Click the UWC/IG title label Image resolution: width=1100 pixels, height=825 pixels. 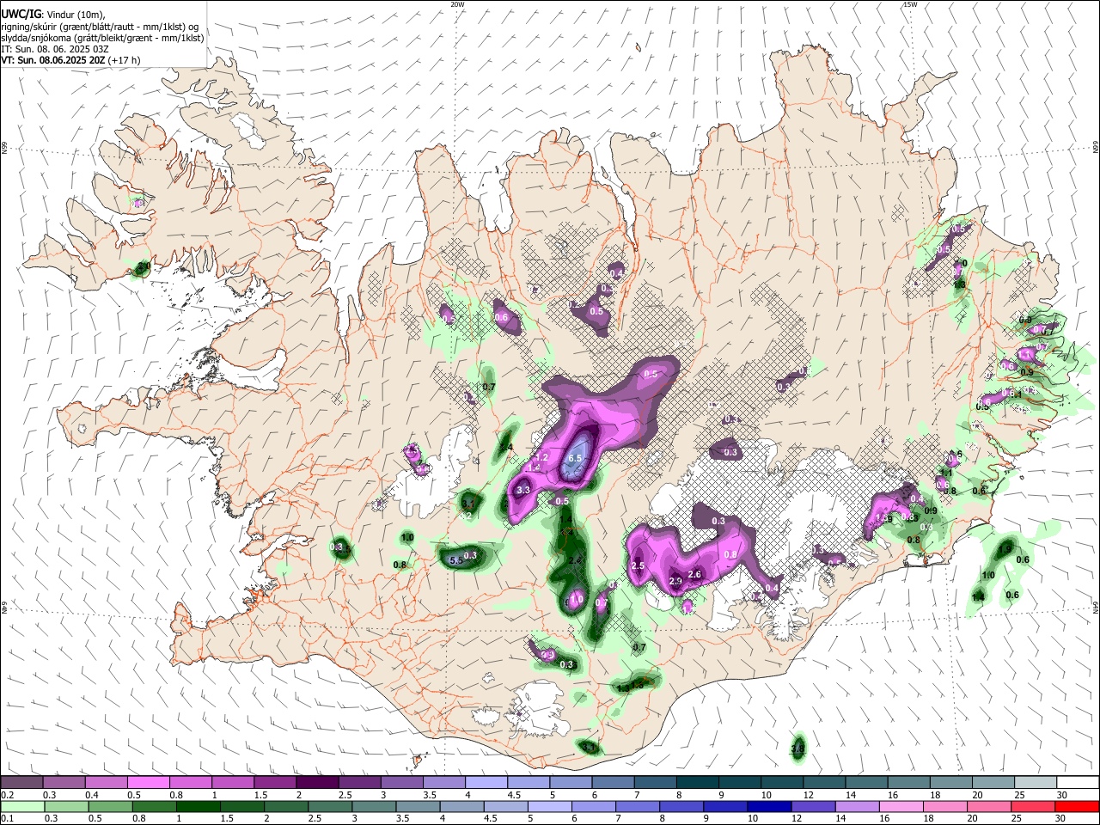[21, 14]
